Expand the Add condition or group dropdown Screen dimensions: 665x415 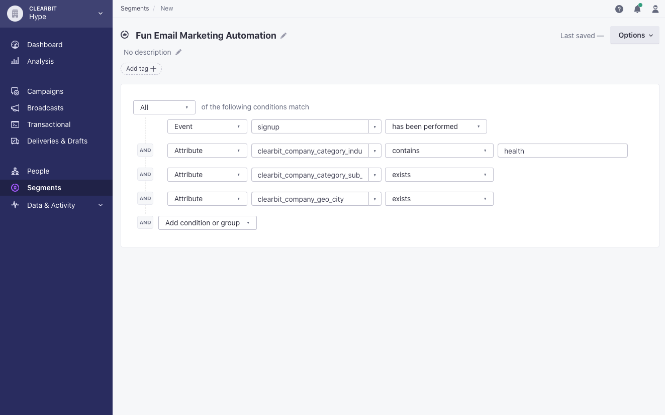click(207, 223)
